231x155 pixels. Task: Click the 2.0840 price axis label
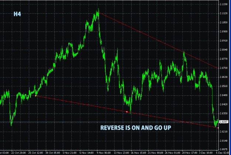(224, 50)
